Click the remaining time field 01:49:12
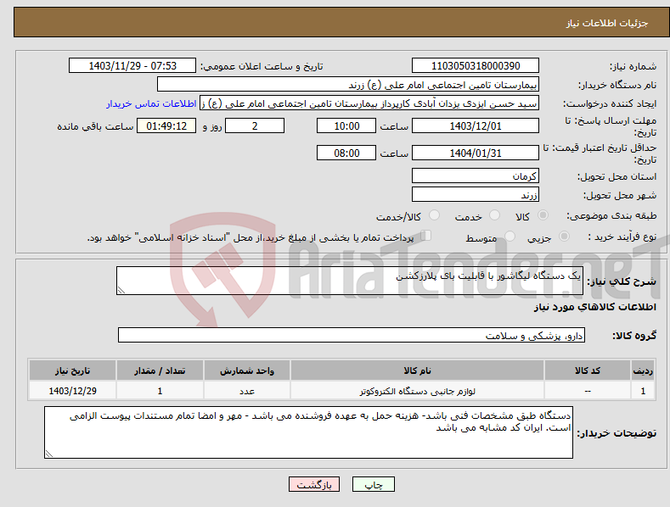 166,125
